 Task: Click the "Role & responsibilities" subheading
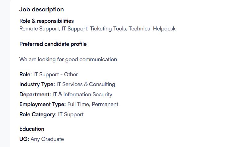[46, 21]
